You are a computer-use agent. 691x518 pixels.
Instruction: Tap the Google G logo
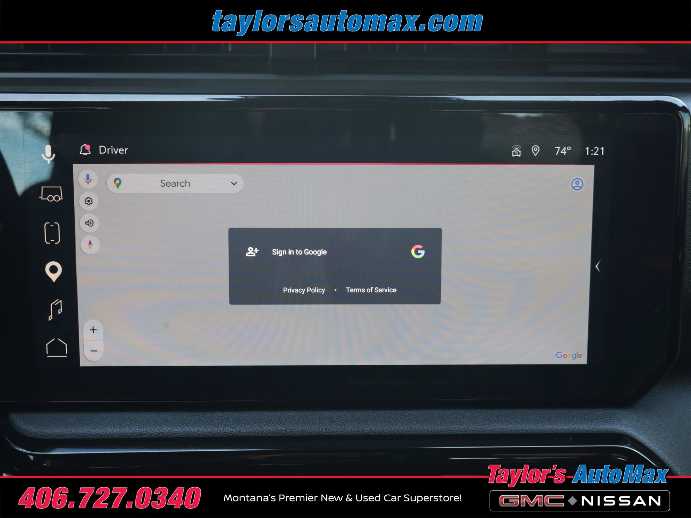coord(418,252)
